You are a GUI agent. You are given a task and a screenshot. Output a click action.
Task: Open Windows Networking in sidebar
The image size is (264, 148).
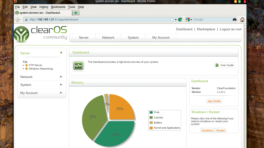click(x=41, y=69)
